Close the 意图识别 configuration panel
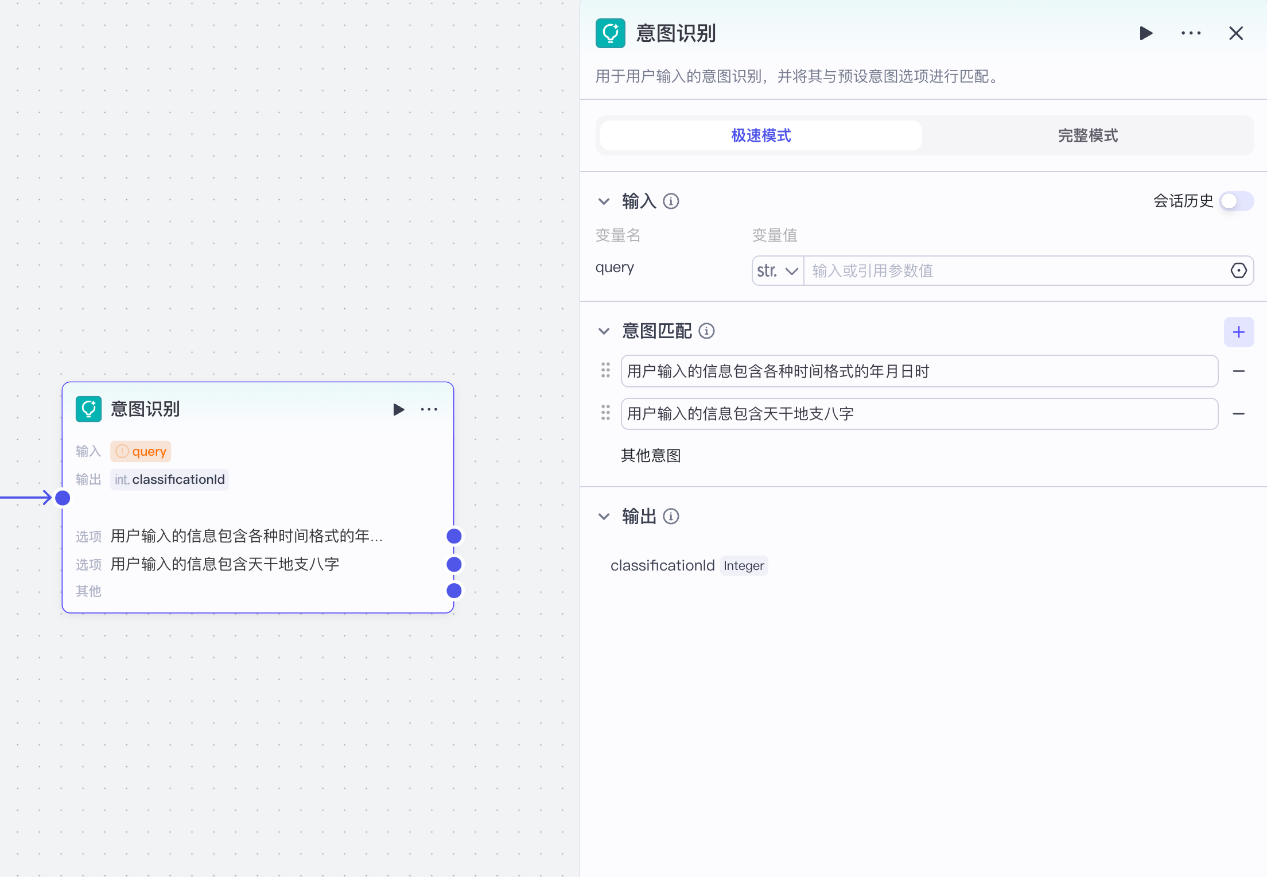The width and height of the screenshot is (1267, 877). 1236,33
